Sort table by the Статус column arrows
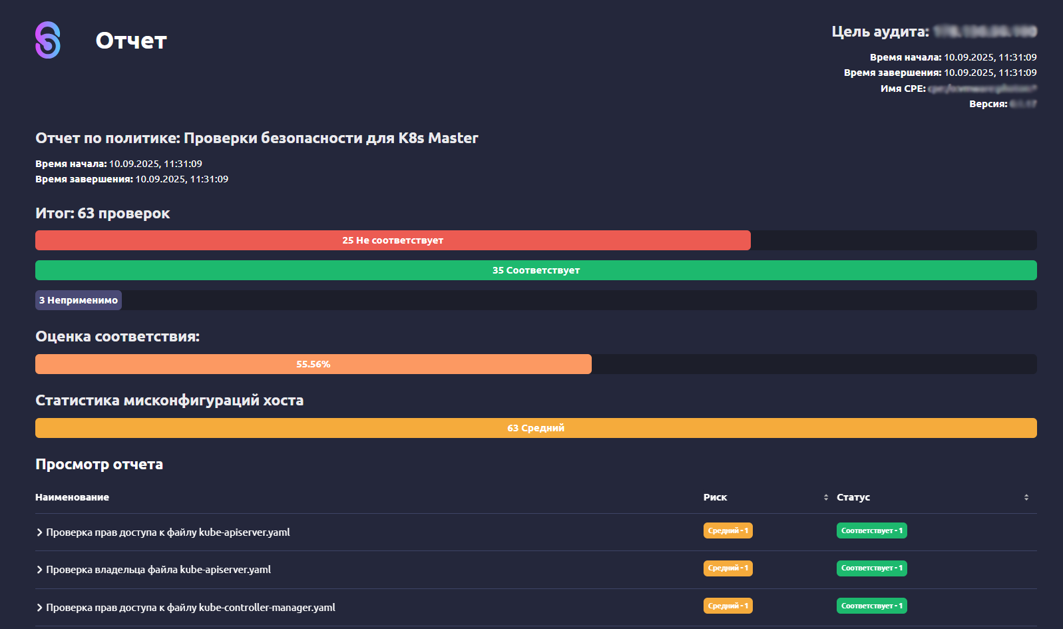 pos(1026,497)
